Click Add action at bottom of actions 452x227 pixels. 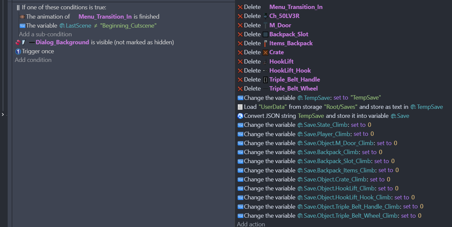251,224
